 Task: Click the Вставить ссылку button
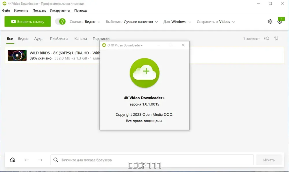click(28, 22)
